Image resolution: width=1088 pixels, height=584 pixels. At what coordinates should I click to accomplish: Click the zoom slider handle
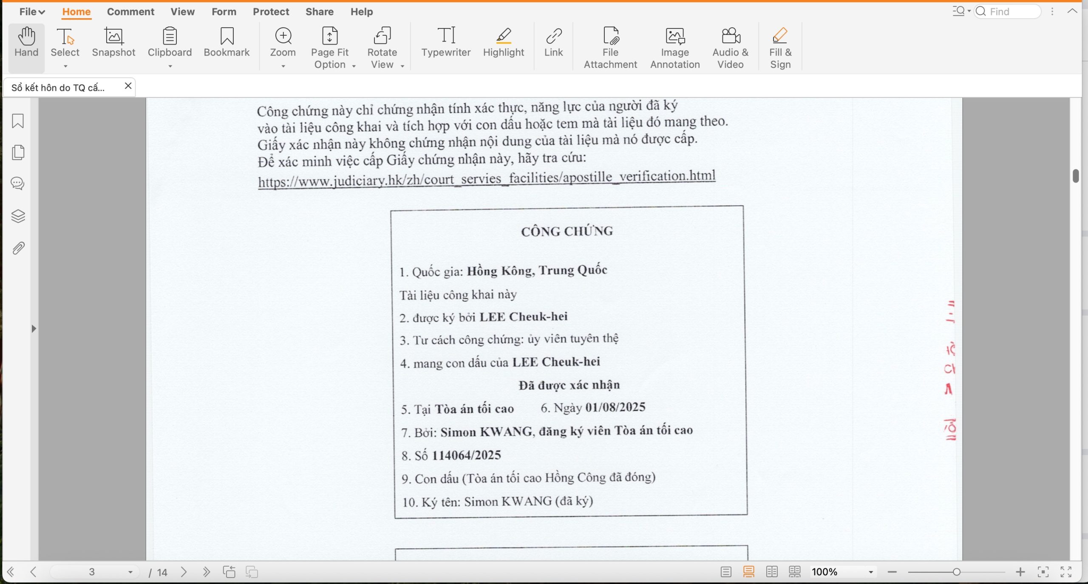[x=956, y=572]
